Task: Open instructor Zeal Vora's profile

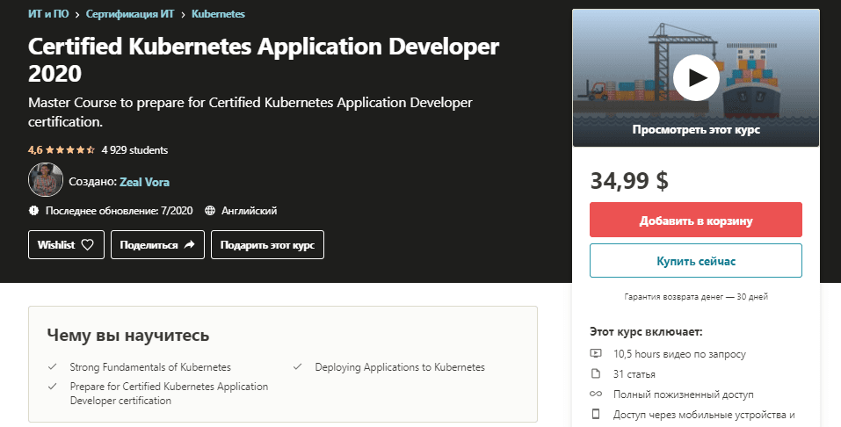Action: (144, 182)
